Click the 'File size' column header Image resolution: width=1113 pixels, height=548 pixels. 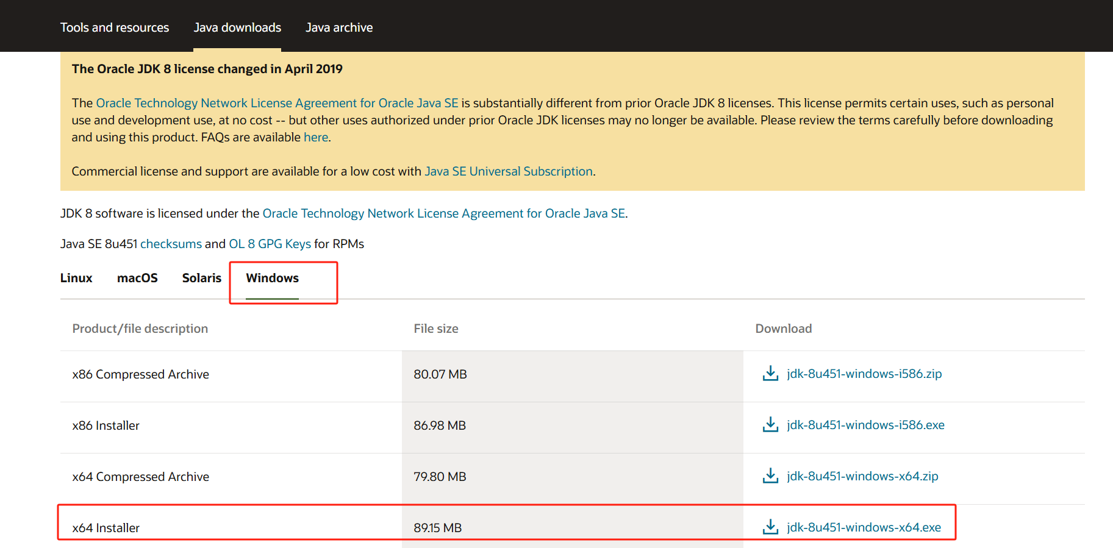point(435,329)
